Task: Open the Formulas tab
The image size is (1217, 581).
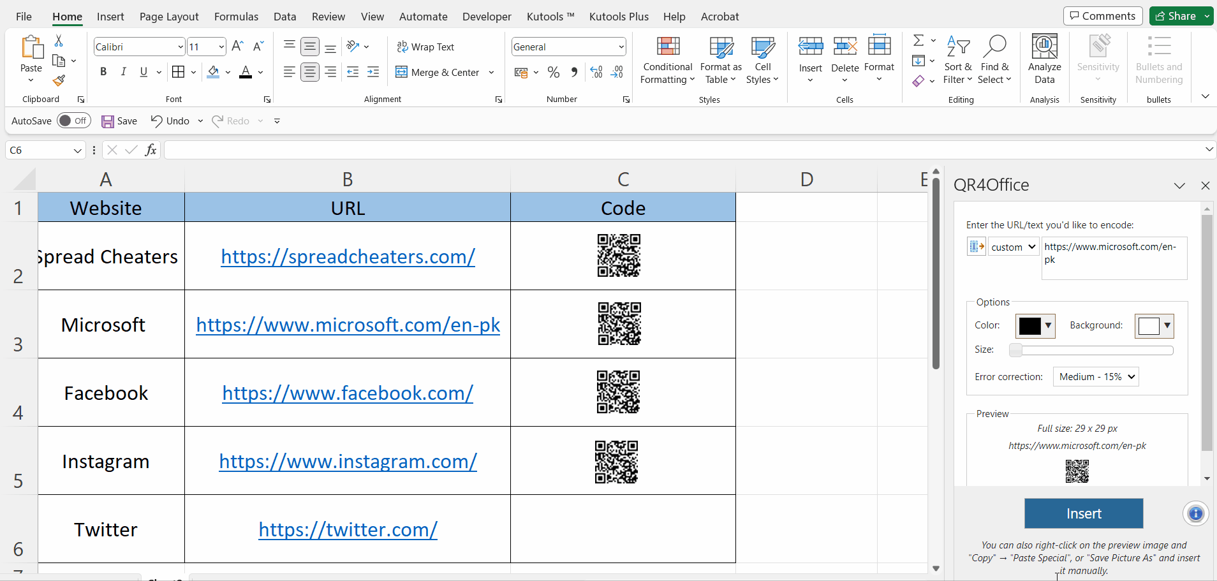Action: click(236, 17)
